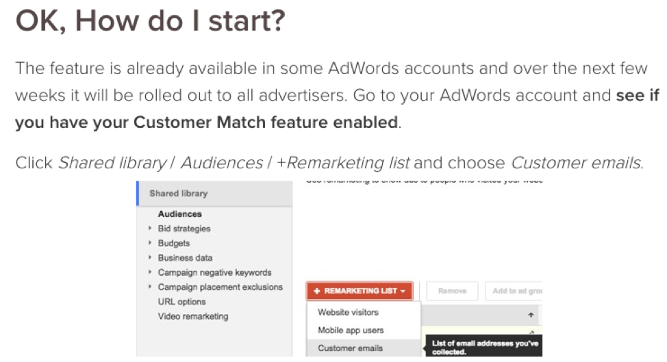Select Audiences in Shared library
Screen dimensions: 667x362
[179, 214]
